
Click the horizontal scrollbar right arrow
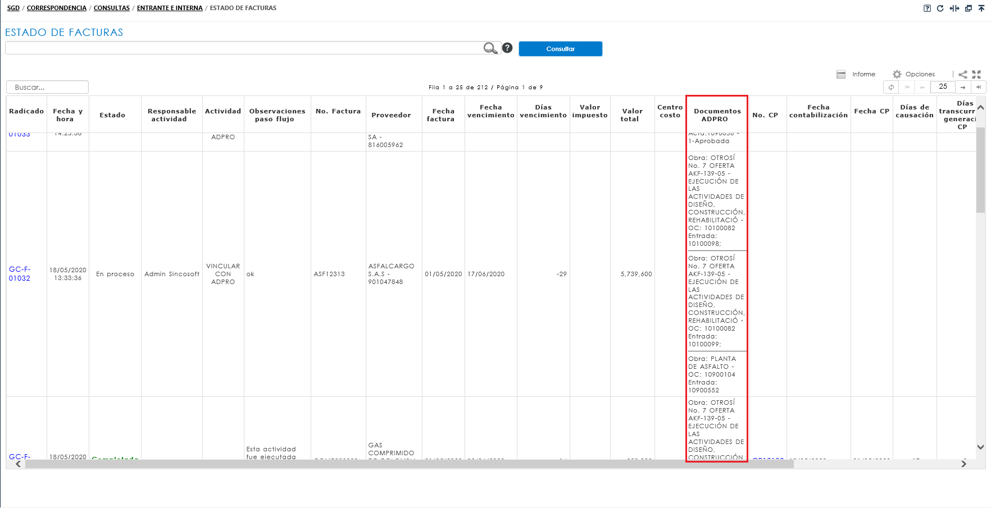963,464
